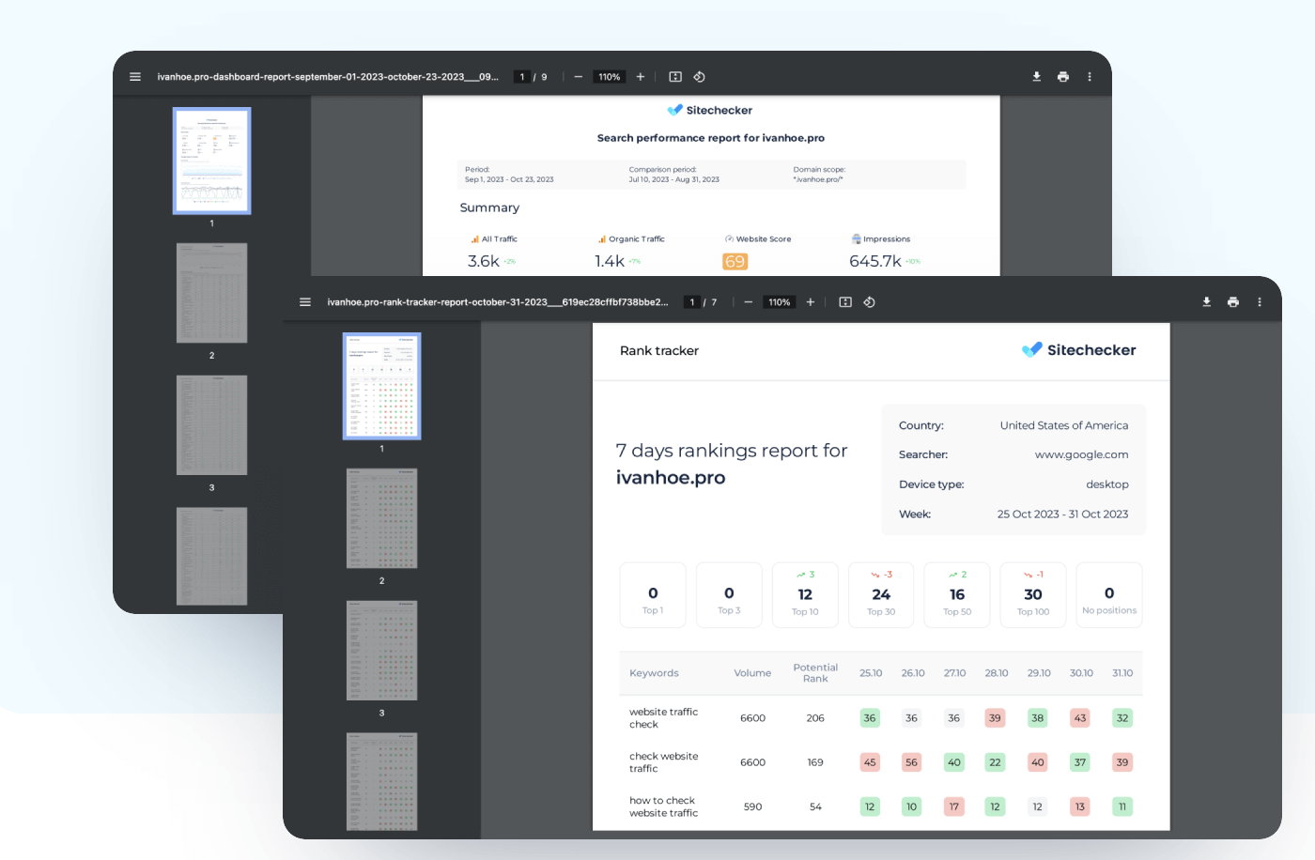Viewport: 1315px width, 860px height.
Task: Download the rank tracker report PDF
Action: click(x=1207, y=302)
